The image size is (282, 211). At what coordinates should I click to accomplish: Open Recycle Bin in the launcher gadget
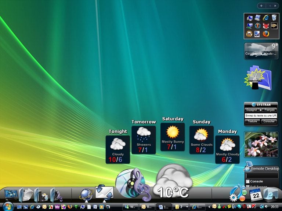[x=274, y=18]
